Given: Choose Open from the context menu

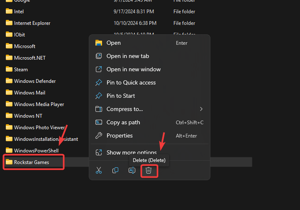Looking at the screenshot, I should click(114, 43).
